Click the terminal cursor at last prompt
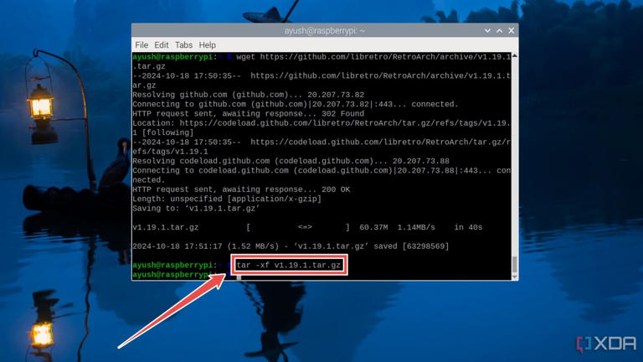The image size is (643, 362). pyautogui.click(x=239, y=277)
